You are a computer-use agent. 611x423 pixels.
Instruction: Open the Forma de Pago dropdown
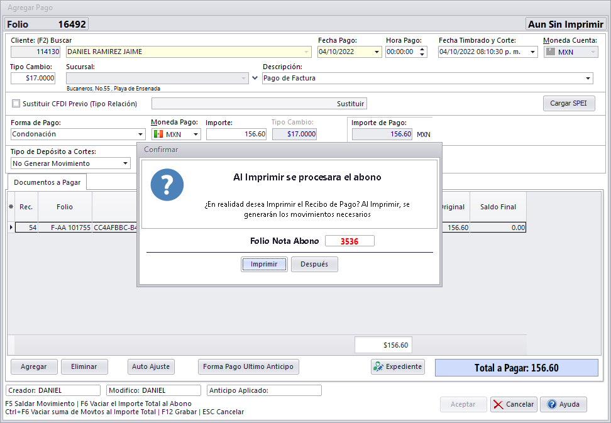tap(140, 134)
